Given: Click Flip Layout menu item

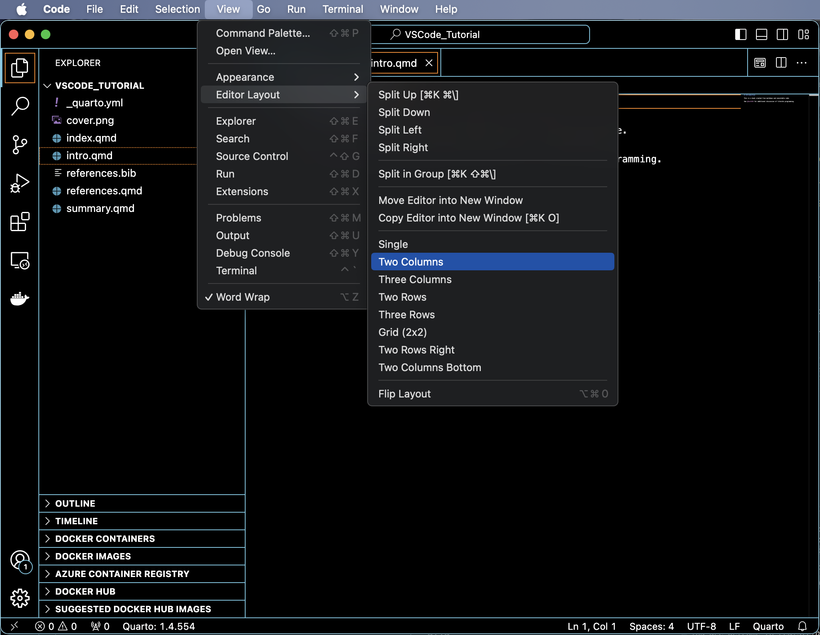Looking at the screenshot, I should (492, 394).
